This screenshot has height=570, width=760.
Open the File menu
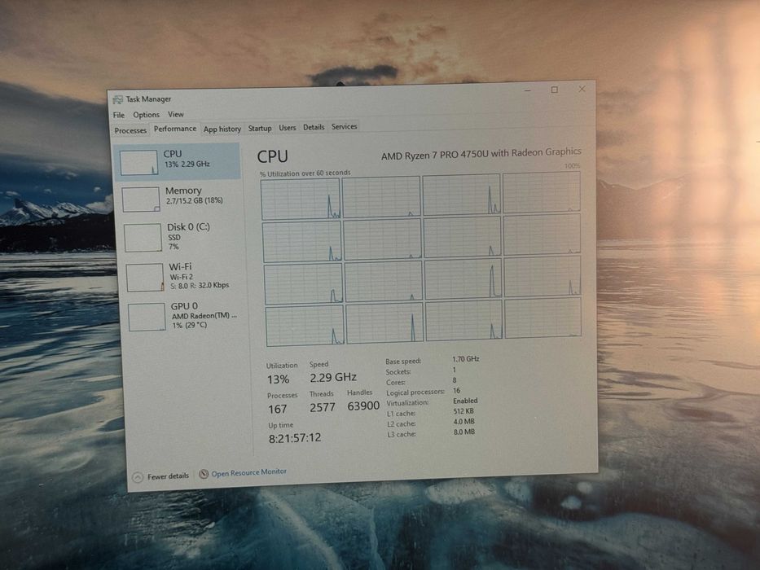point(119,115)
